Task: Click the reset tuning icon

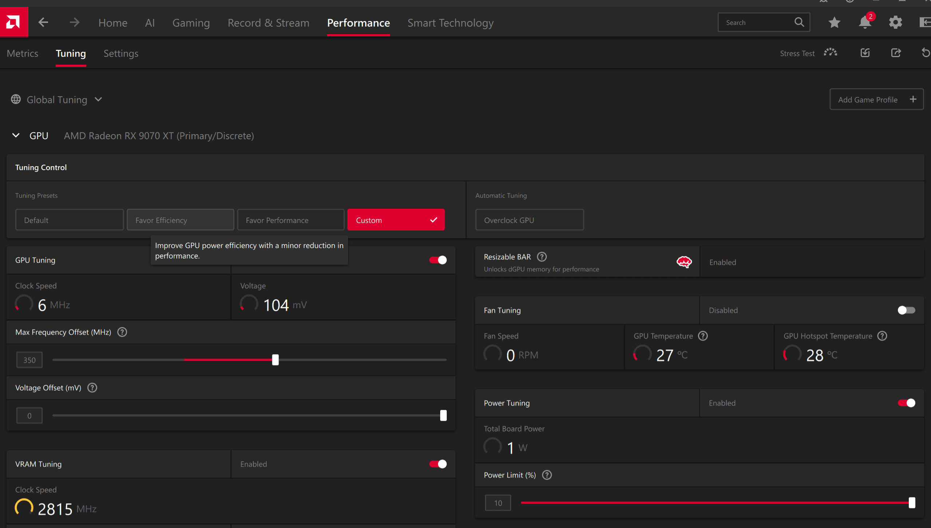Action: click(925, 53)
